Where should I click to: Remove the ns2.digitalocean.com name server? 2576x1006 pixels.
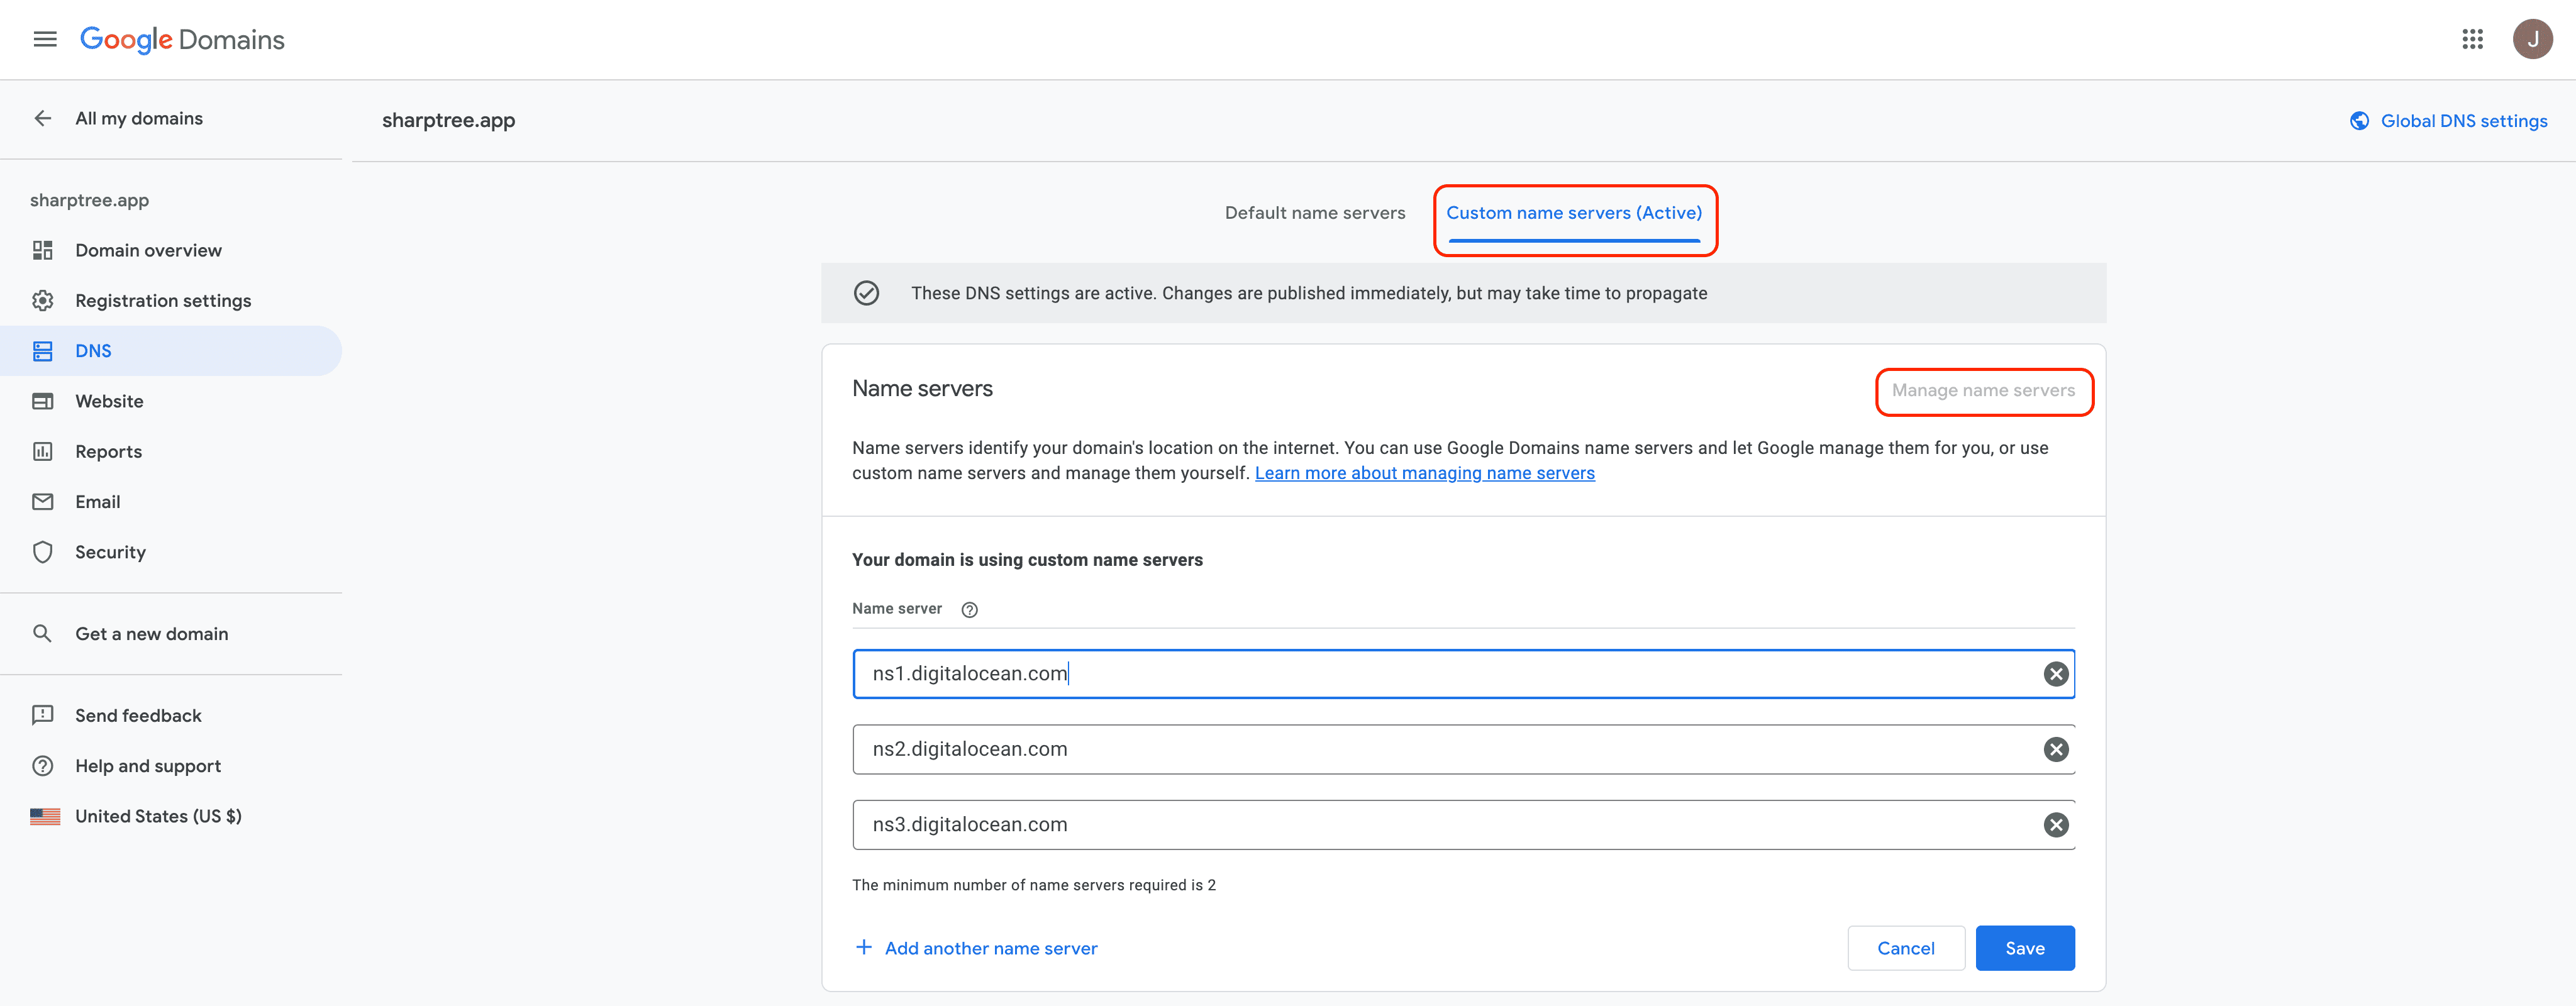[x=2056, y=749]
